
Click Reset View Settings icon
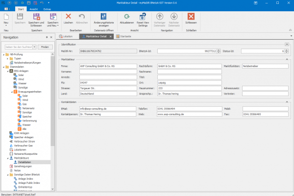[143, 17]
